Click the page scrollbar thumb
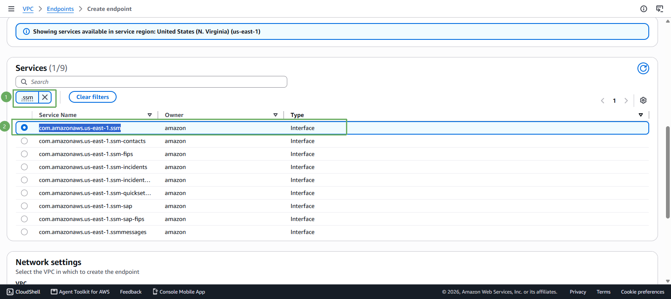The height and width of the screenshot is (299, 671). coord(668,172)
